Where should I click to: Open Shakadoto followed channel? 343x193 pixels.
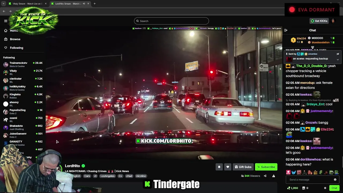[x=23, y=127]
